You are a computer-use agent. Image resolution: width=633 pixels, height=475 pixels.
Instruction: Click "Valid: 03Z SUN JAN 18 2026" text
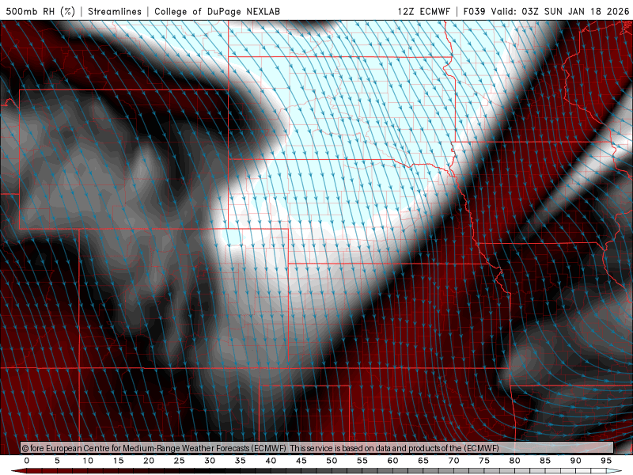(x=560, y=11)
